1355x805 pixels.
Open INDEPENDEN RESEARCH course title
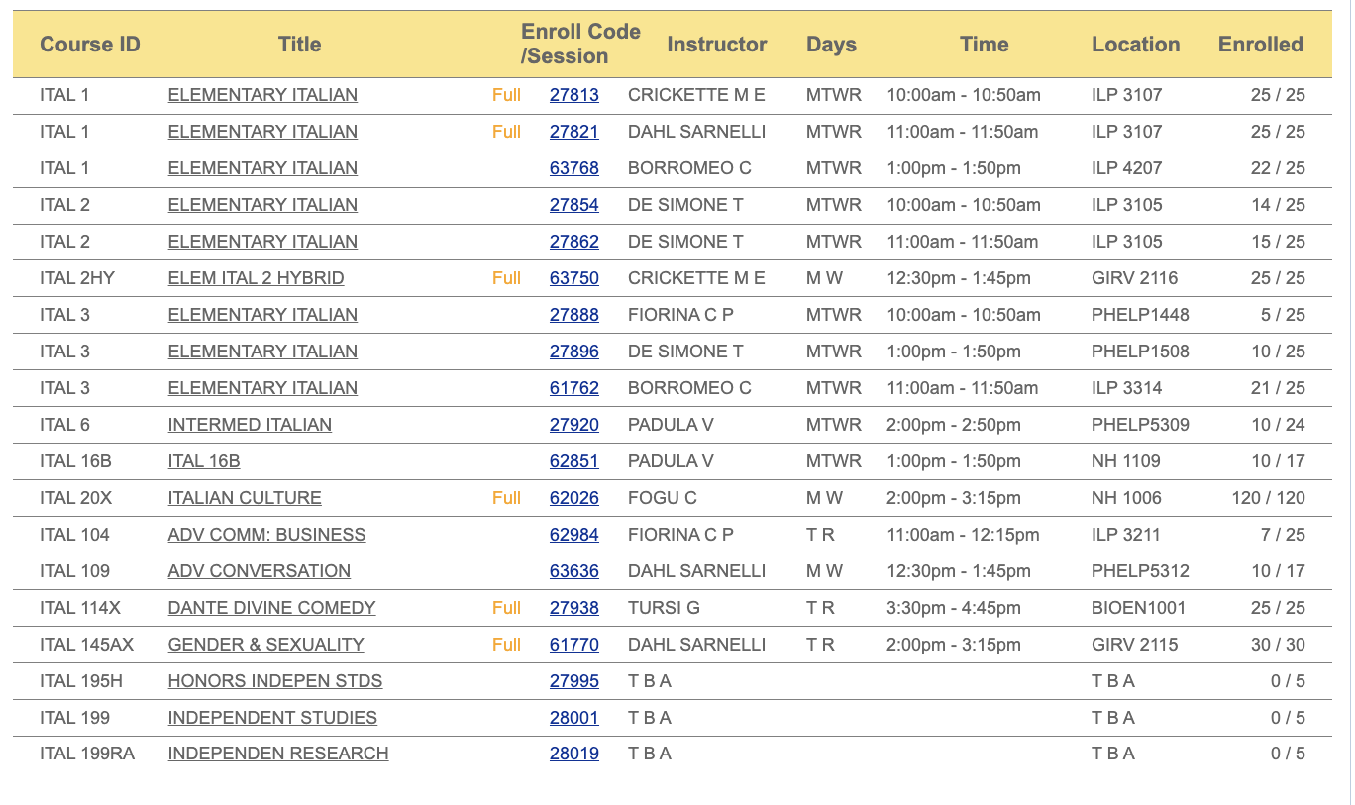[x=278, y=754]
